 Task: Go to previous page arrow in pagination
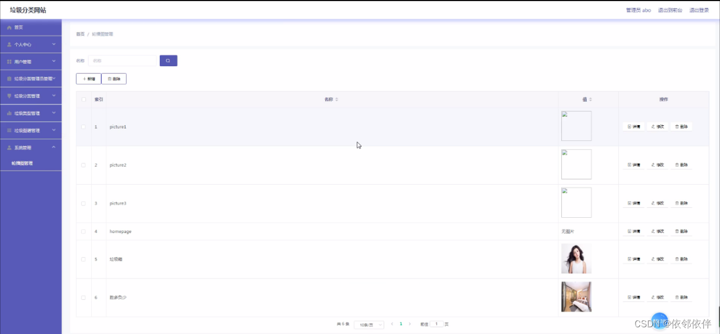coord(392,324)
